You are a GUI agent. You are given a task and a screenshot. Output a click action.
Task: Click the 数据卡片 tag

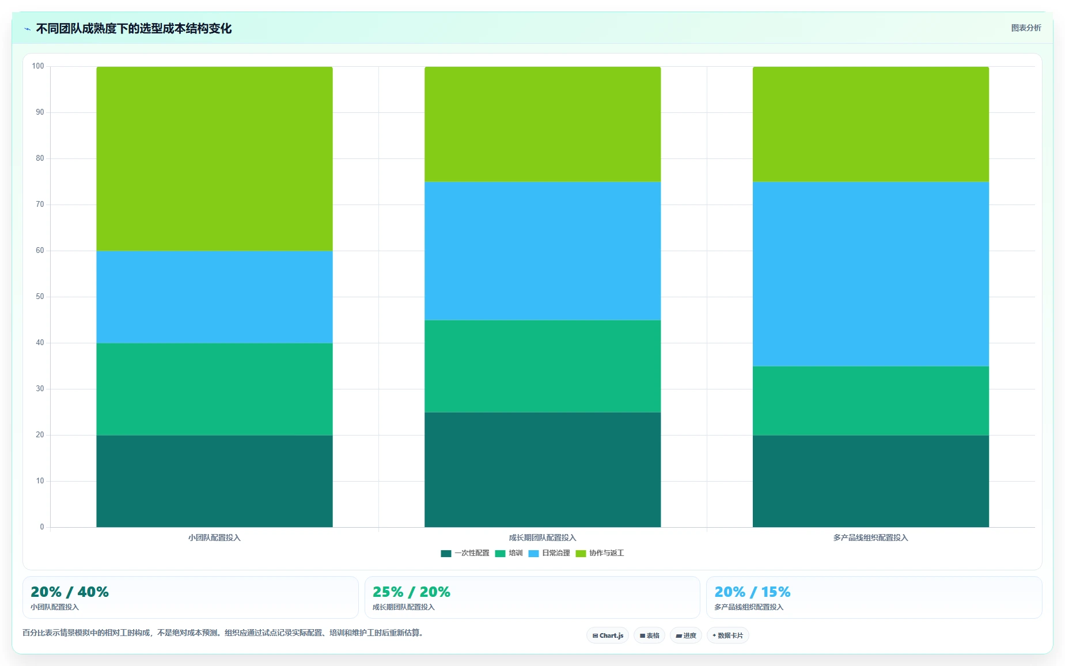coord(727,635)
